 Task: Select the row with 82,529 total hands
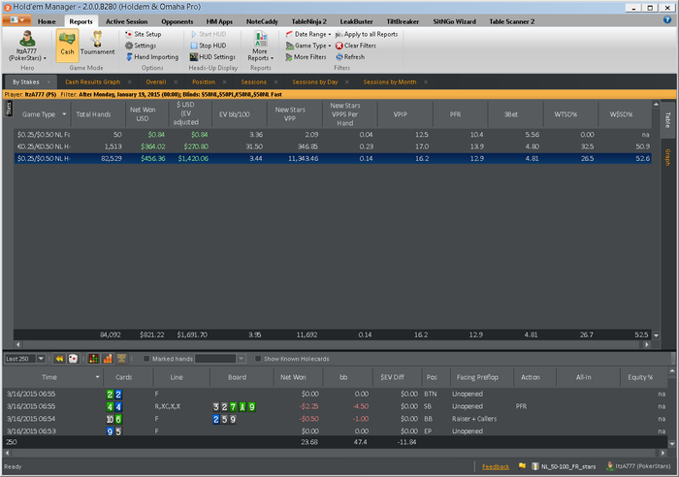(x=333, y=158)
